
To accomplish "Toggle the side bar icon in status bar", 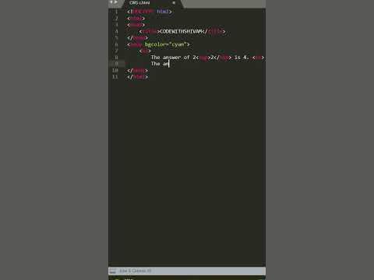I will pyautogui.click(x=112, y=271).
